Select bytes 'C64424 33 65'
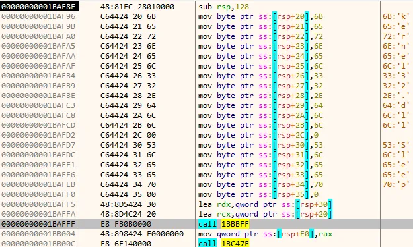Image resolution: width=413 pixels, height=247 pixels. click(x=128, y=175)
